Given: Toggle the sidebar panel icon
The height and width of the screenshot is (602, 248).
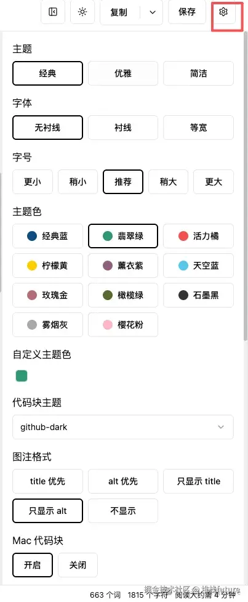Looking at the screenshot, I should [x=53, y=12].
